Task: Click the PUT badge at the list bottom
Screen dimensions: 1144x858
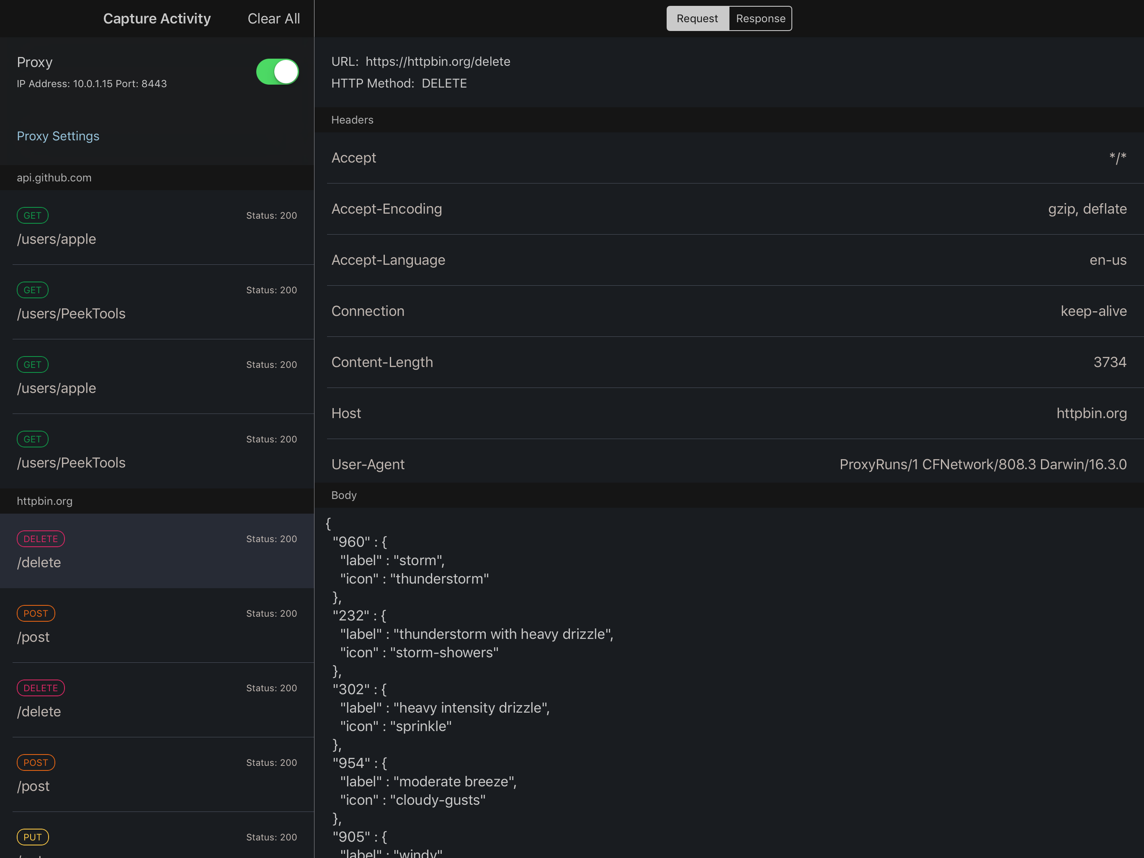Action: 33,837
